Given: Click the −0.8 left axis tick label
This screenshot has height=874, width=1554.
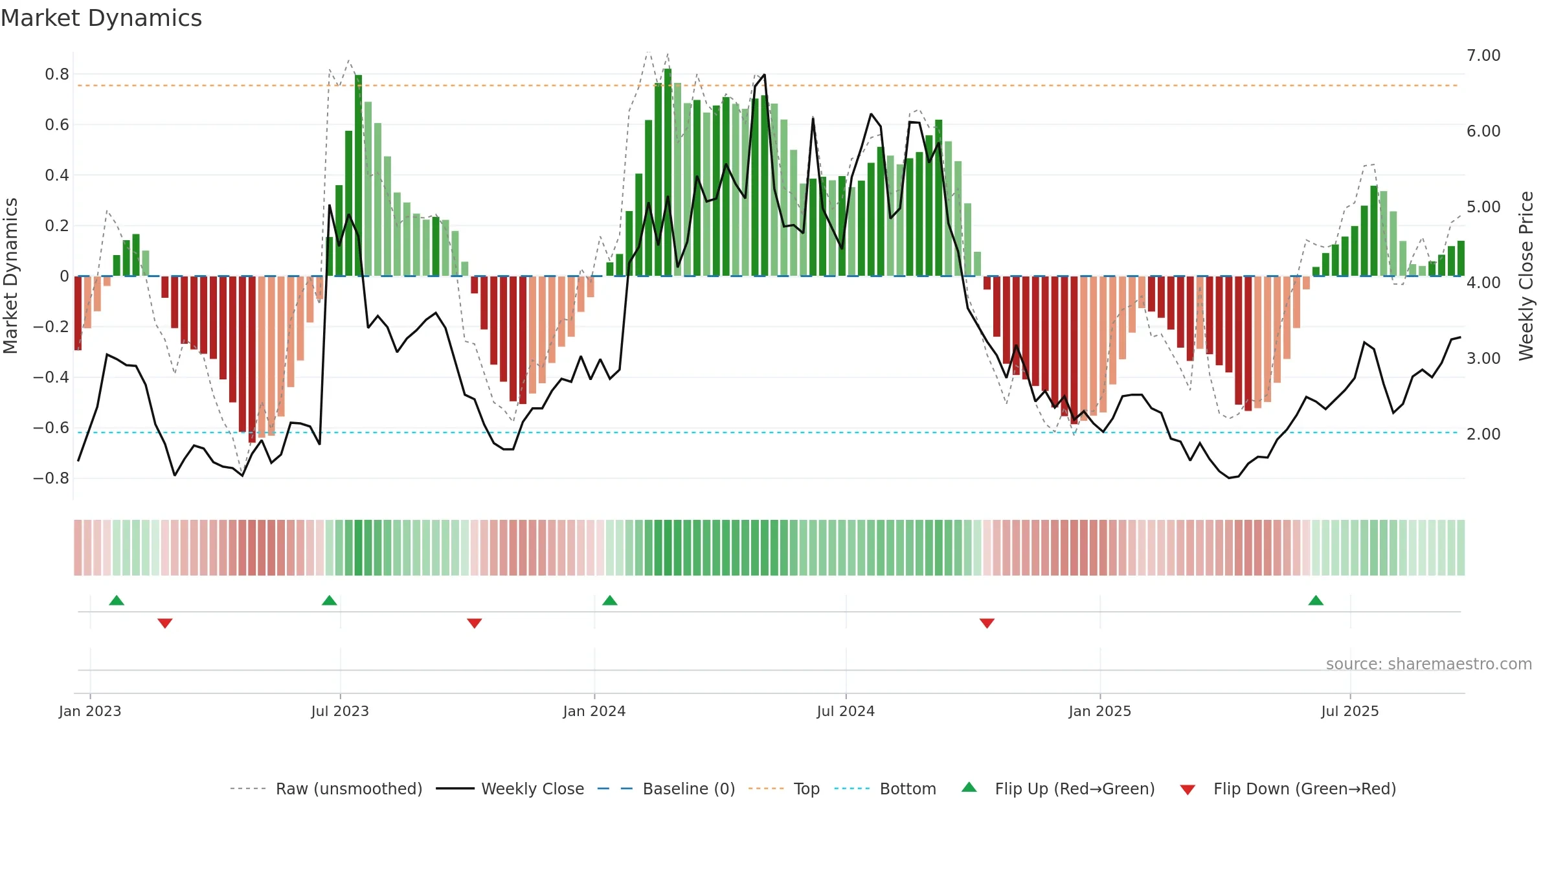Looking at the screenshot, I should click(51, 478).
